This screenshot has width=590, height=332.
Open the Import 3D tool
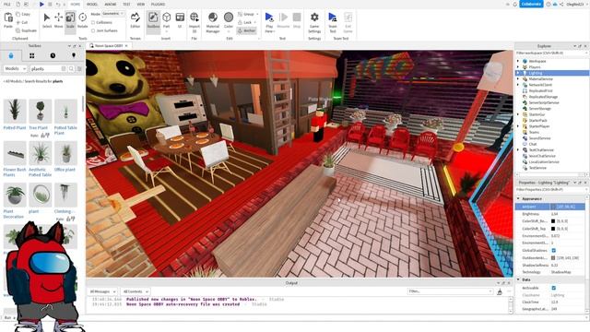195,22
